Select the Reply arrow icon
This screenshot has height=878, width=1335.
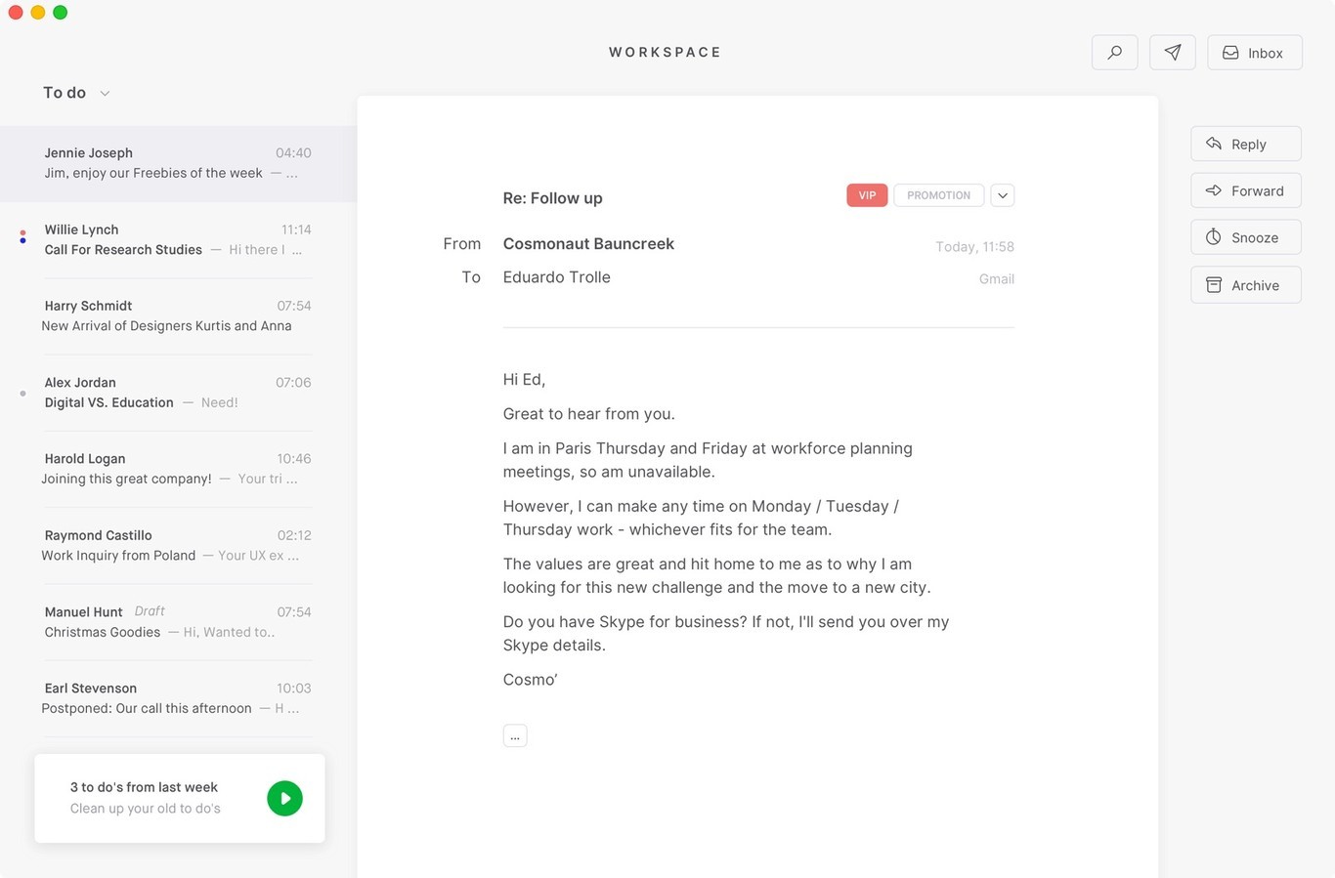point(1214,143)
